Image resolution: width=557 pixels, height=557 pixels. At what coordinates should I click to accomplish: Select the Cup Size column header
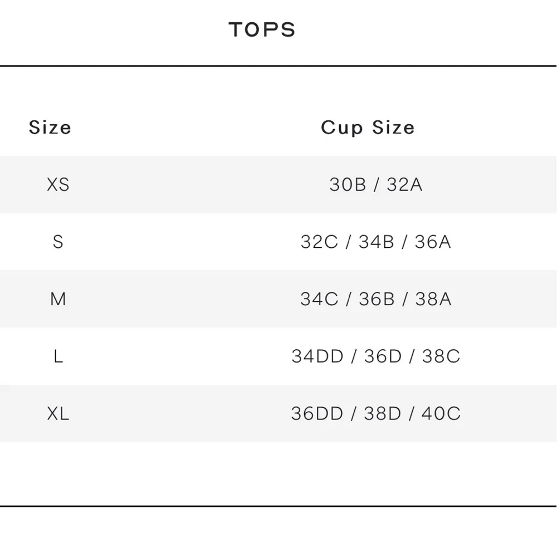(x=368, y=128)
